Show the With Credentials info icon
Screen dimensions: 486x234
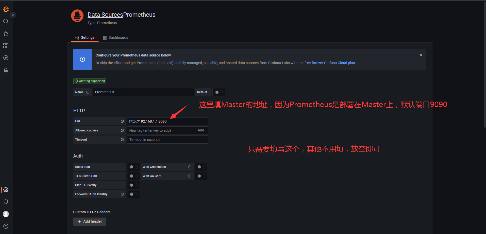[x=190, y=167]
